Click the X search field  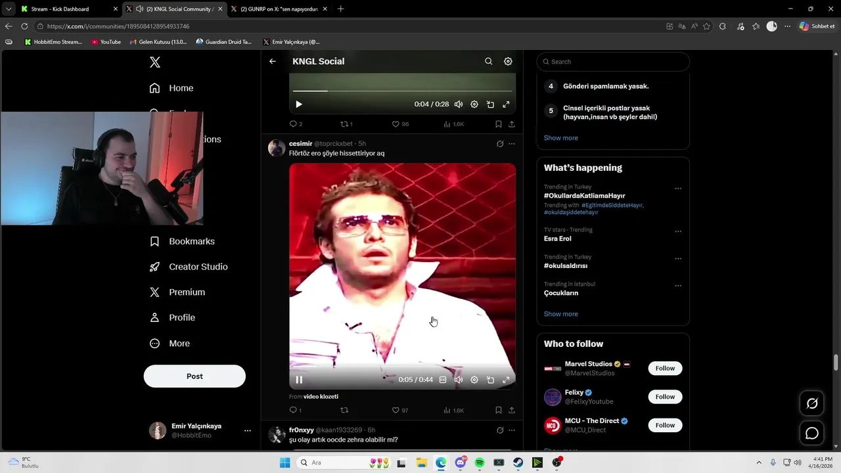[x=613, y=62]
